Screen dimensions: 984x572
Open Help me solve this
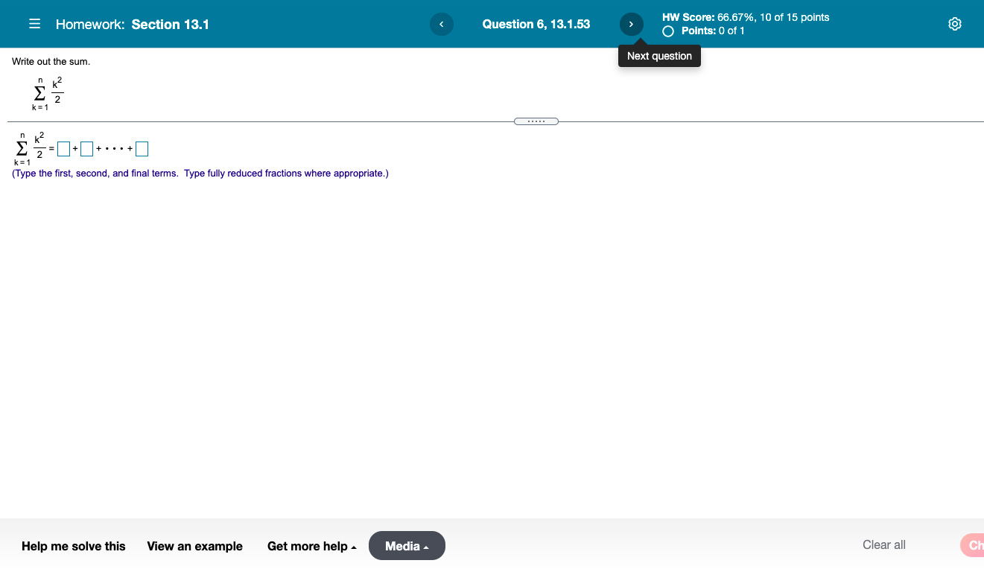[x=74, y=546]
